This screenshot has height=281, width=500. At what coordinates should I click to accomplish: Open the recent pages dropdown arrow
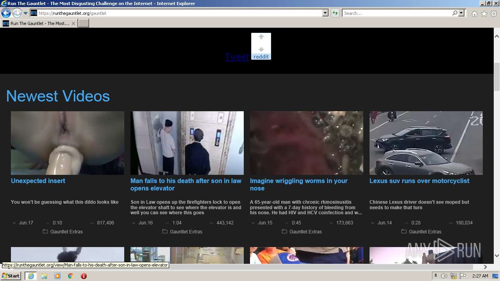pos(26,13)
